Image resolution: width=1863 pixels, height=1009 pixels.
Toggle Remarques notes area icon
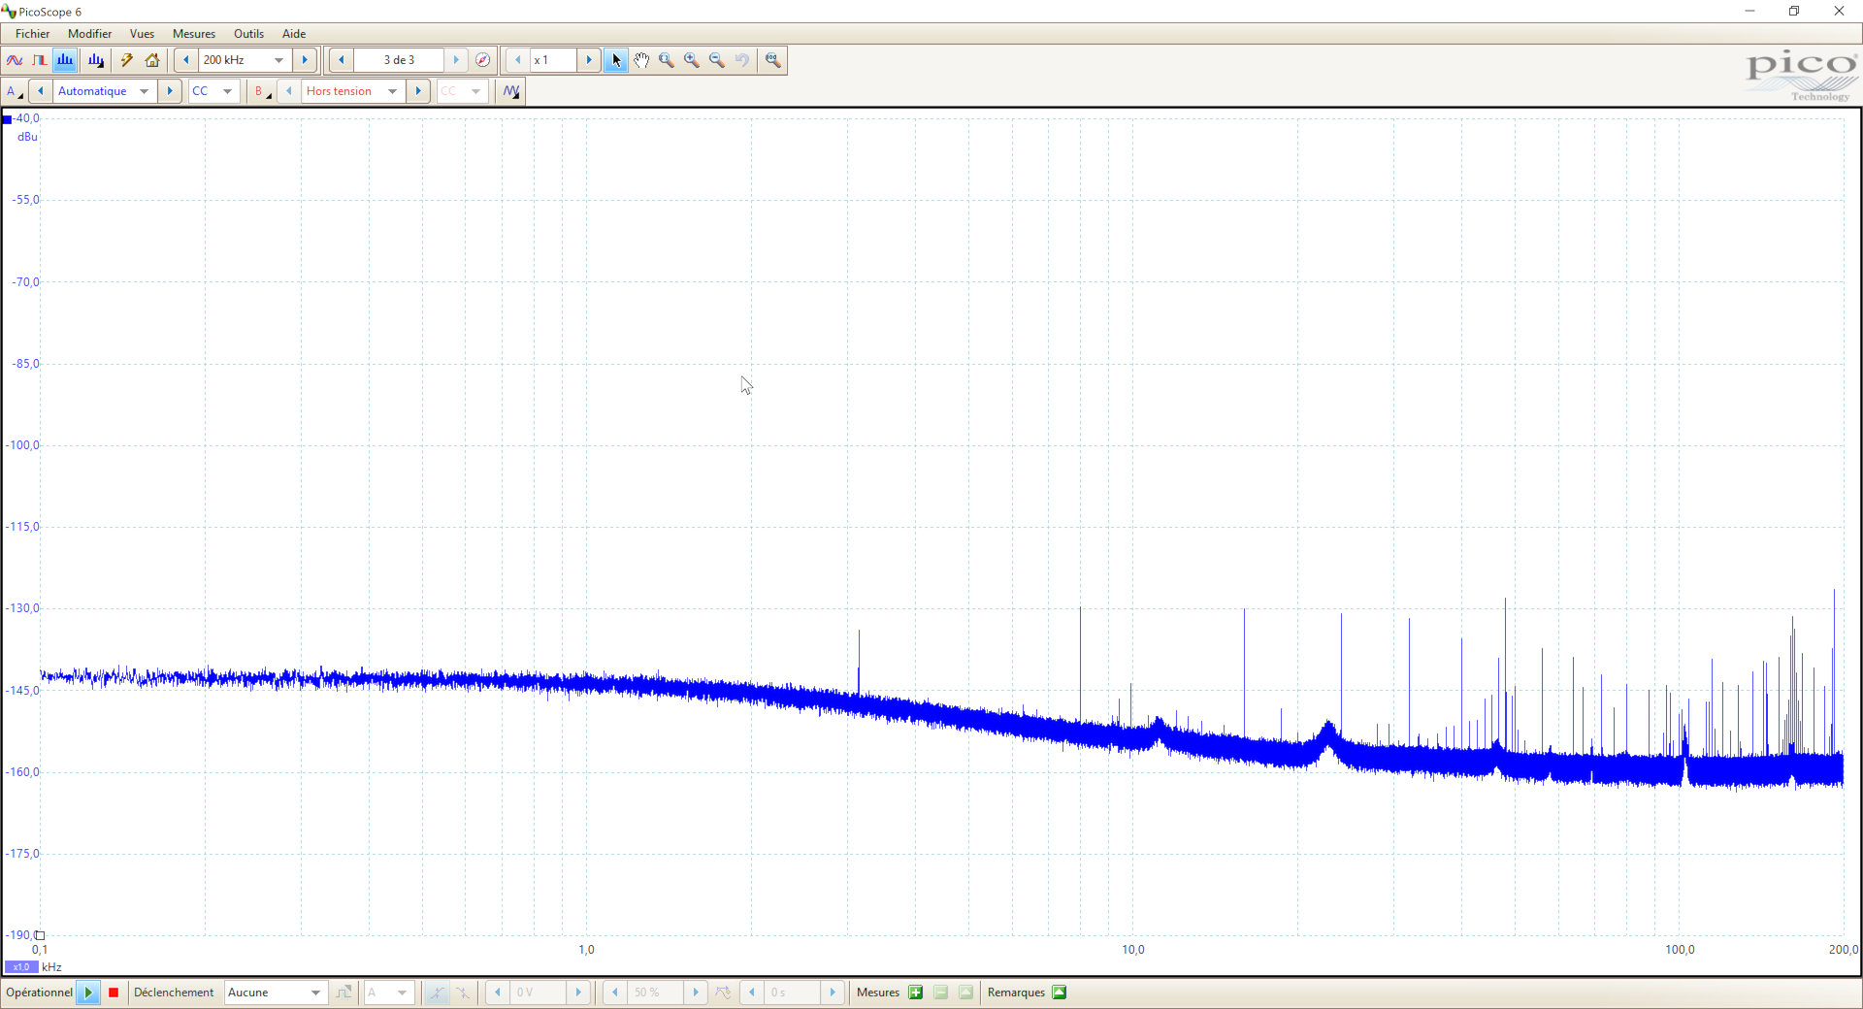[x=1060, y=993]
